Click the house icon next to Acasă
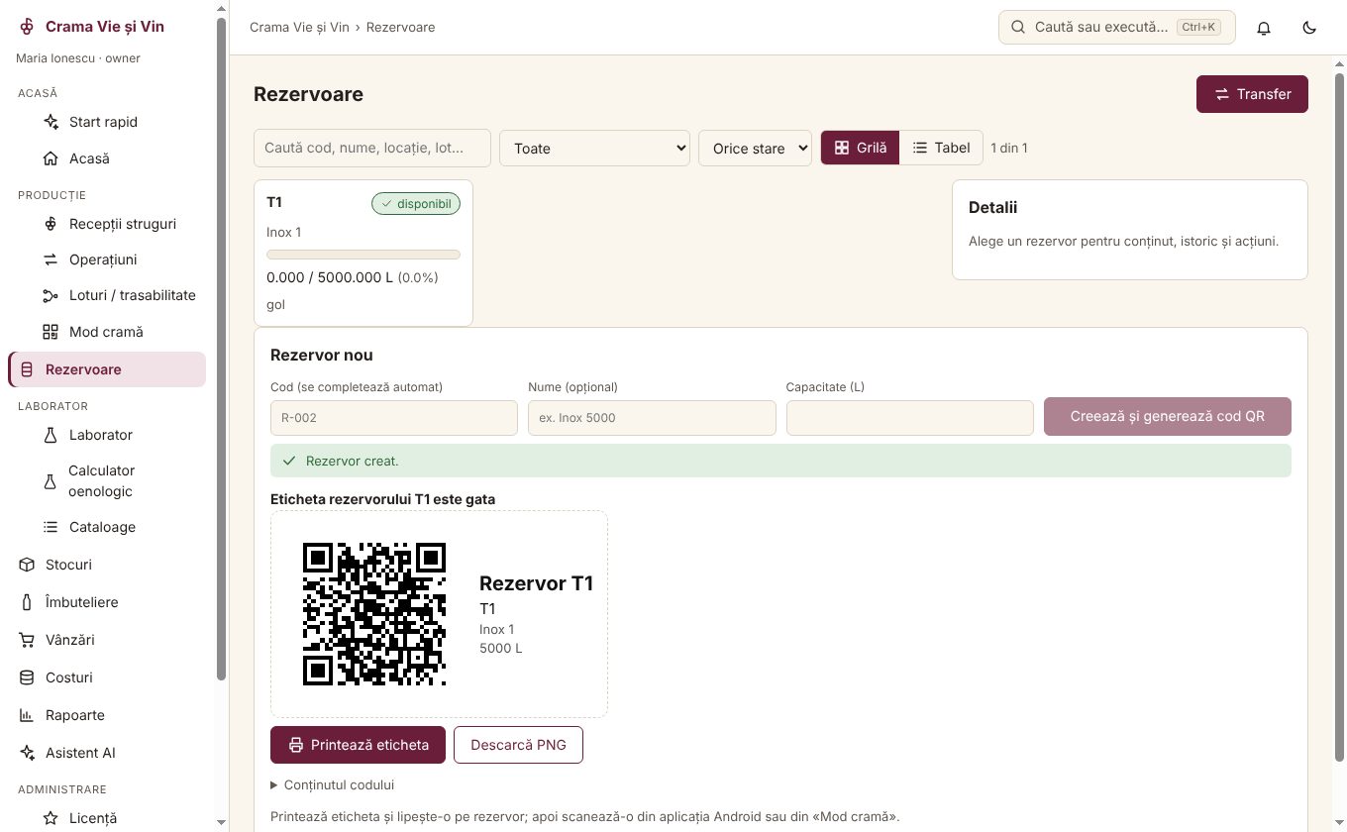1347x832 pixels. coord(51,158)
